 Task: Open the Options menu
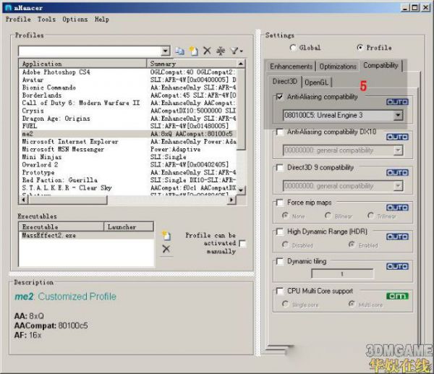75,20
